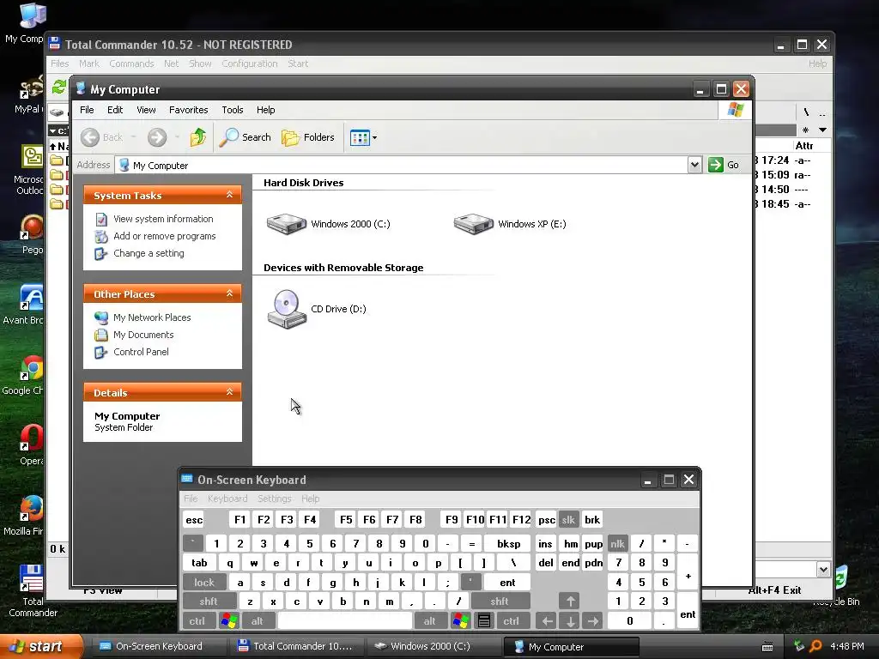879x659 pixels.
Task: Click the F5 key on On-Screen Keyboard
Action: pyautogui.click(x=346, y=519)
